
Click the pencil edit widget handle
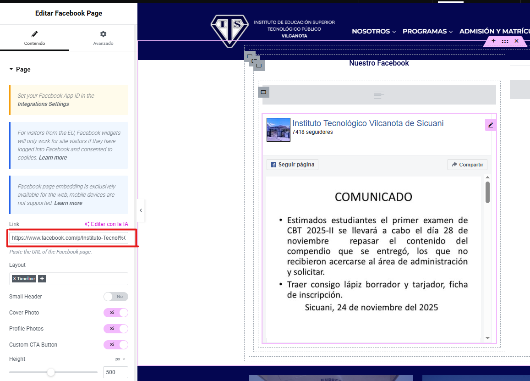point(491,125)
